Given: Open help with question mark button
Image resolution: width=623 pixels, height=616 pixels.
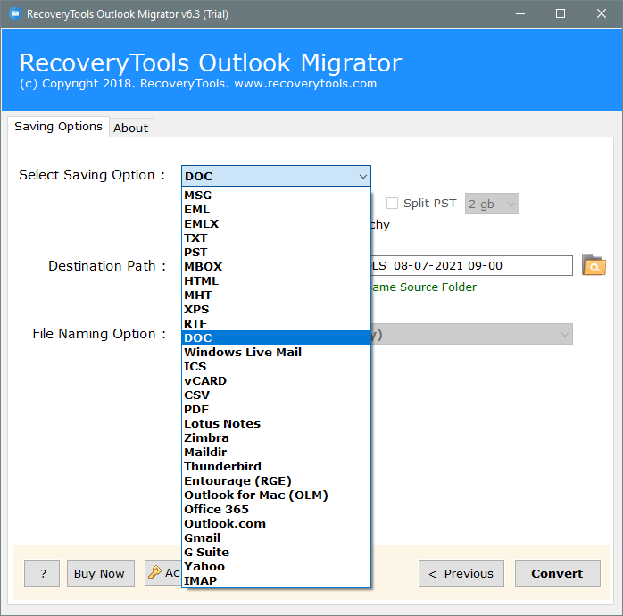Looking at the screenshot, I should tap(42, 573).
